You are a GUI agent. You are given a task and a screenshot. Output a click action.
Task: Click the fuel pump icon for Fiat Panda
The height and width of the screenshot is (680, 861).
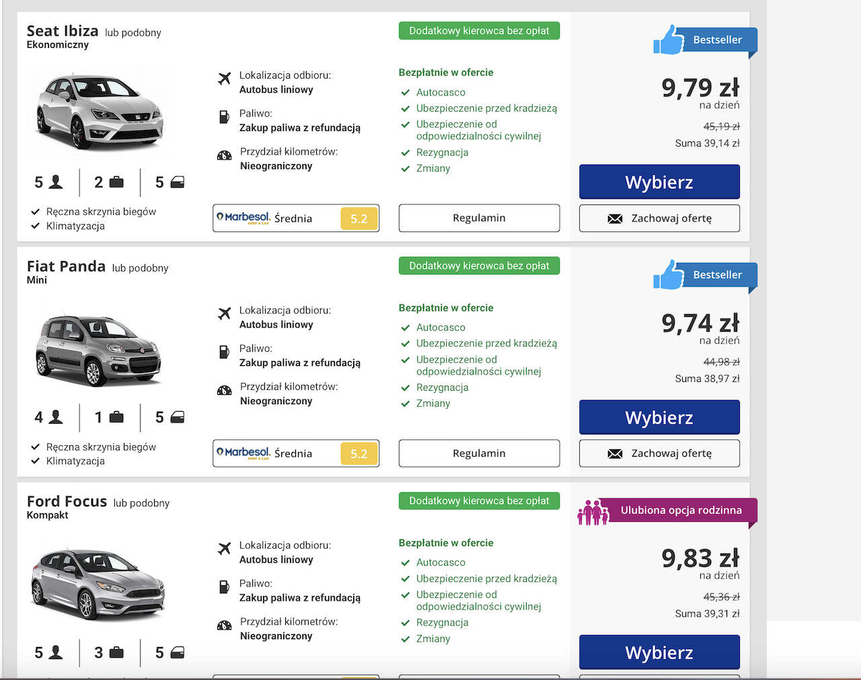224,352
